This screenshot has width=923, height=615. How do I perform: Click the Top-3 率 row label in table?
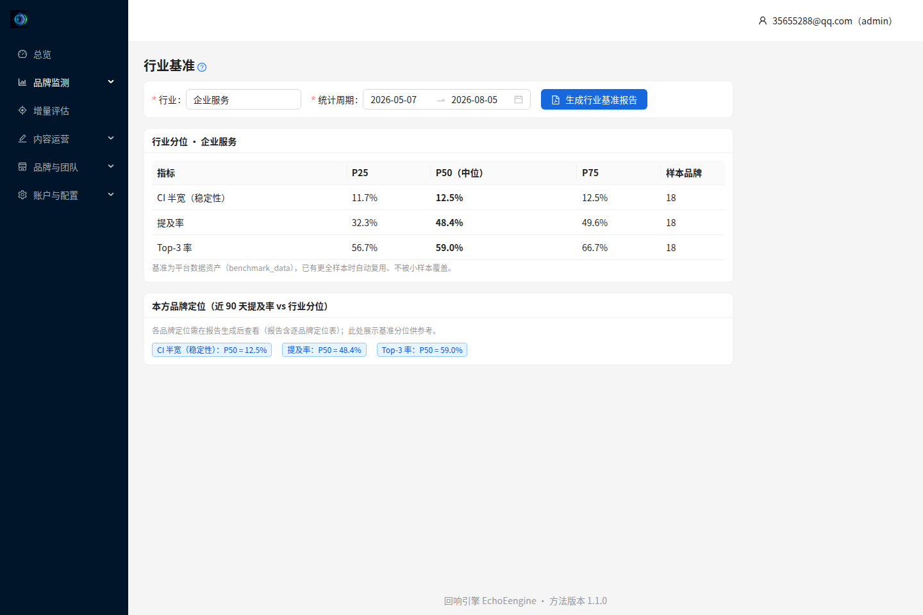(x=174, y=248)
